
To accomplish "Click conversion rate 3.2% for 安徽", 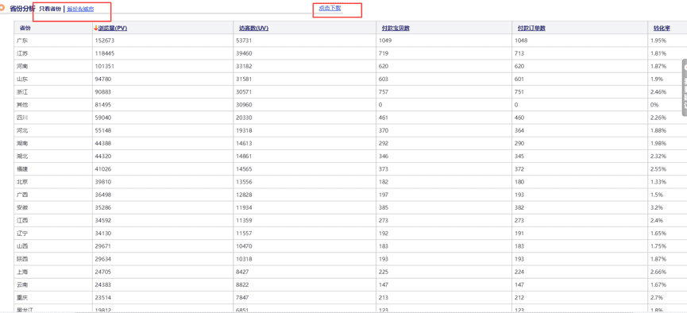I will click(x=657, y=208).
